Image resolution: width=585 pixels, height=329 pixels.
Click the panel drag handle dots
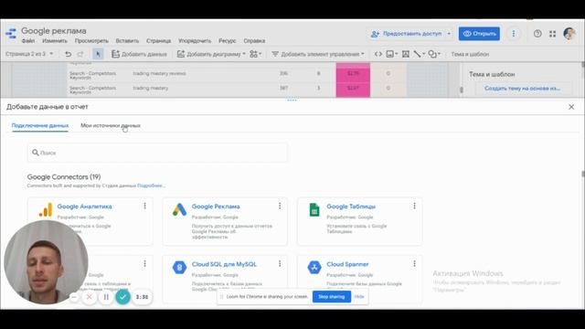(292, 100)
